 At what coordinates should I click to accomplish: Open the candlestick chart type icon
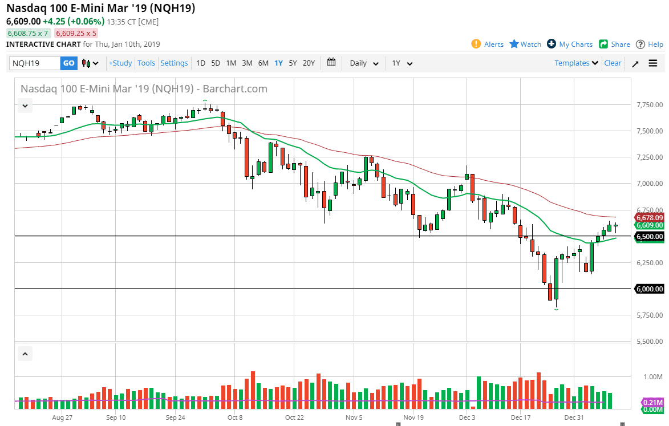(x=87, y=63)
